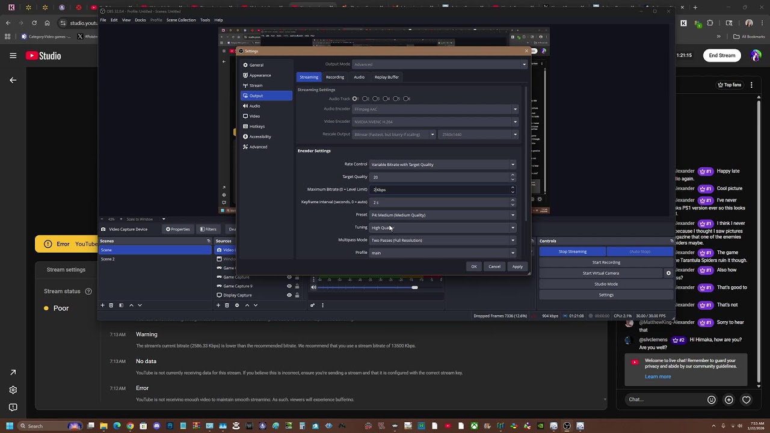Open the Advanced settings category
The image size is (770, 433).
[x=266, y=147]
